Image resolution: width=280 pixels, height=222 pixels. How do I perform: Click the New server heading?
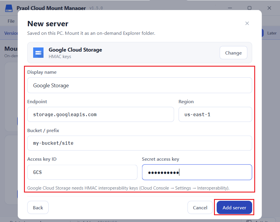click(x=48, y=24)
